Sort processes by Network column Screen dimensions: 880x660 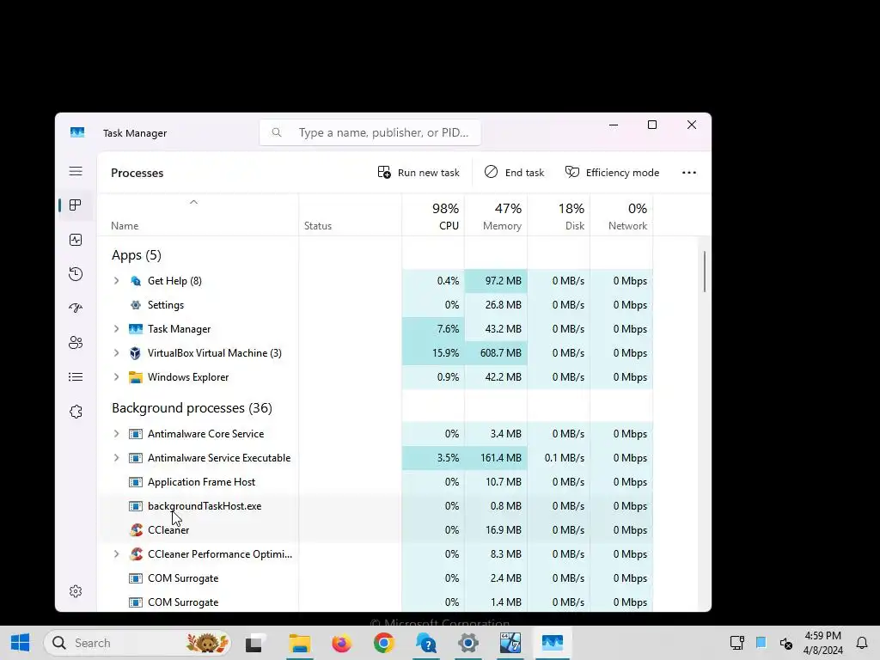[x=622, y=216]
